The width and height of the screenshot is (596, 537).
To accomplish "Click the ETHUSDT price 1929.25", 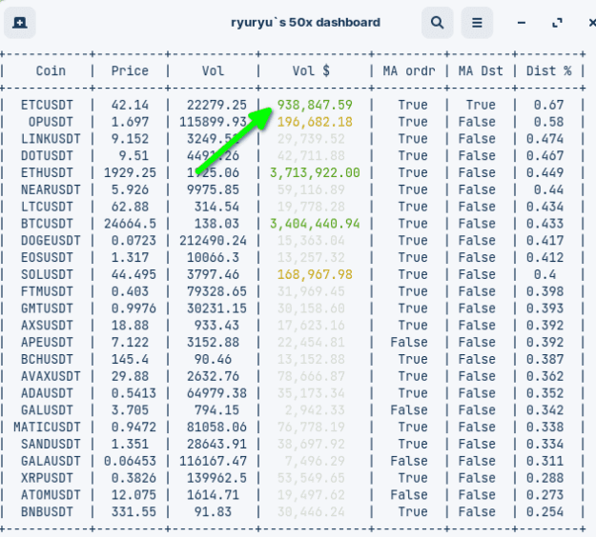I will [x=130, y=172].
